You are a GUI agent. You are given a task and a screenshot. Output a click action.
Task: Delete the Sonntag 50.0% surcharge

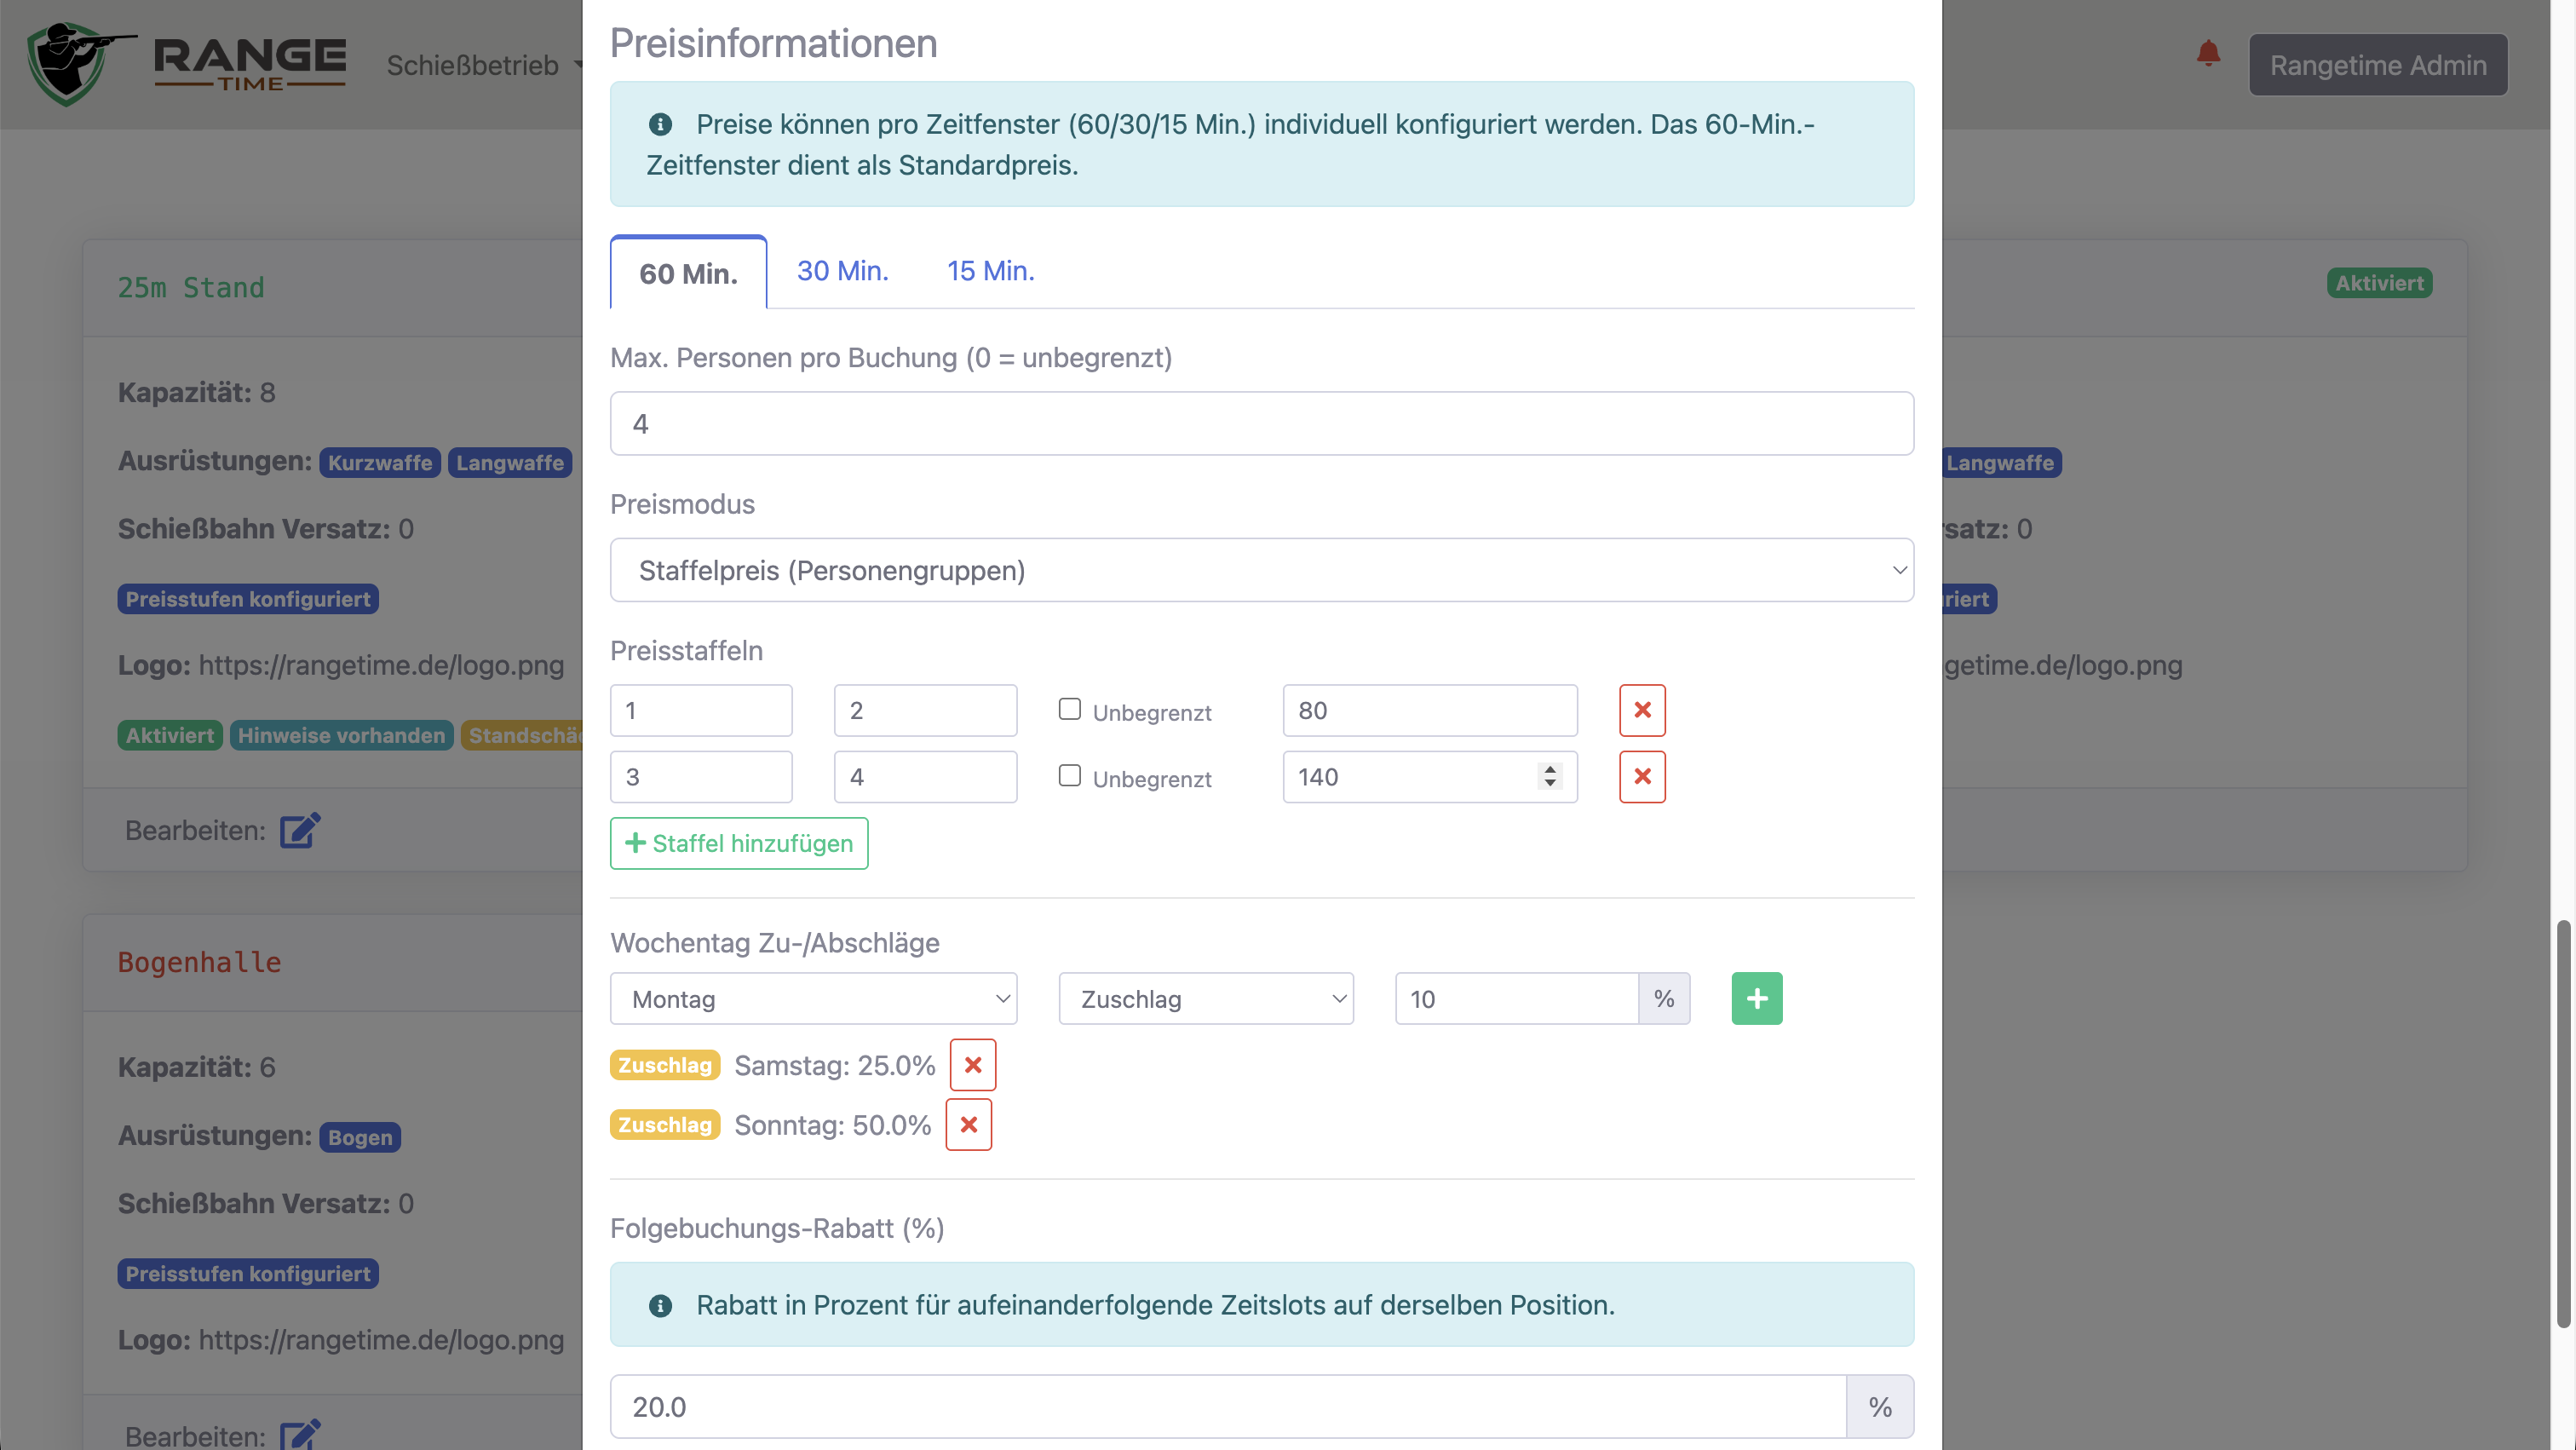coord(968,1124)
